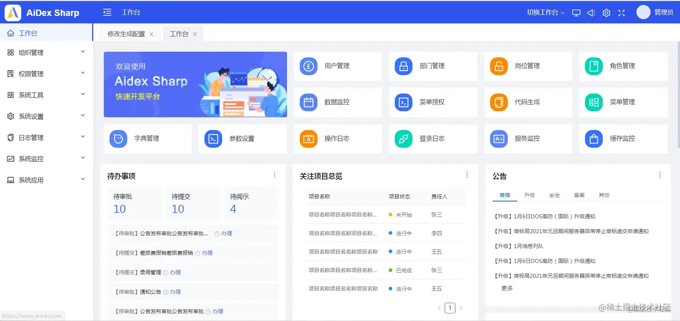Open the 角色管理 green icon
Viewport: 680px width, 321px height.
click(x=594, y=66)
